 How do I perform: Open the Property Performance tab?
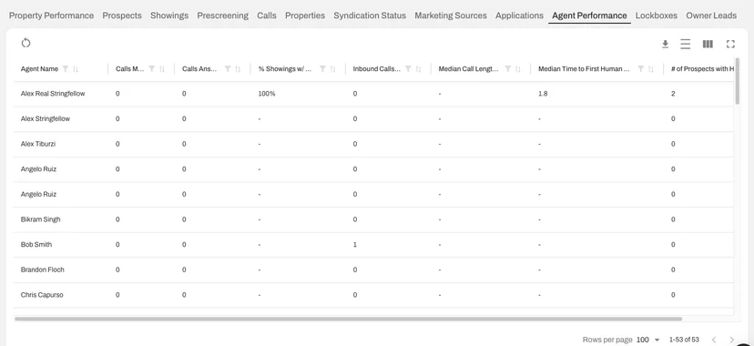(52, 15)
